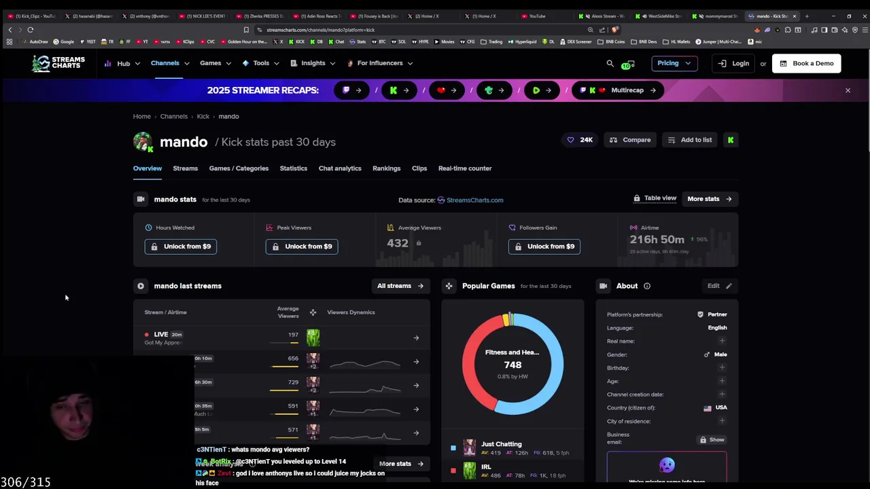
Task: Open the About info circle icon
Action: [x=647, y=286]
